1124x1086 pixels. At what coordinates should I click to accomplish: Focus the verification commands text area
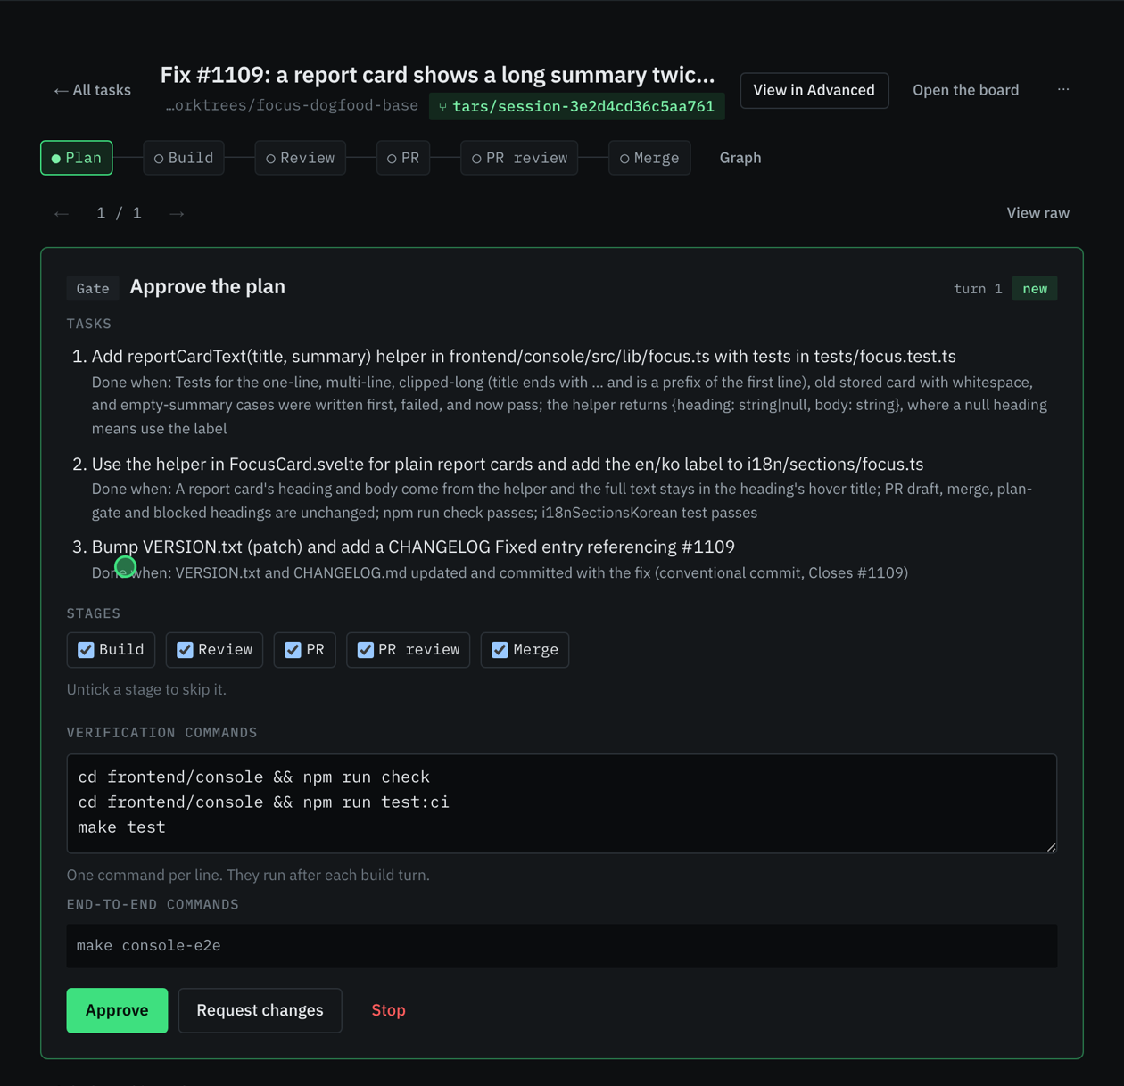click(x=562, y=803)
